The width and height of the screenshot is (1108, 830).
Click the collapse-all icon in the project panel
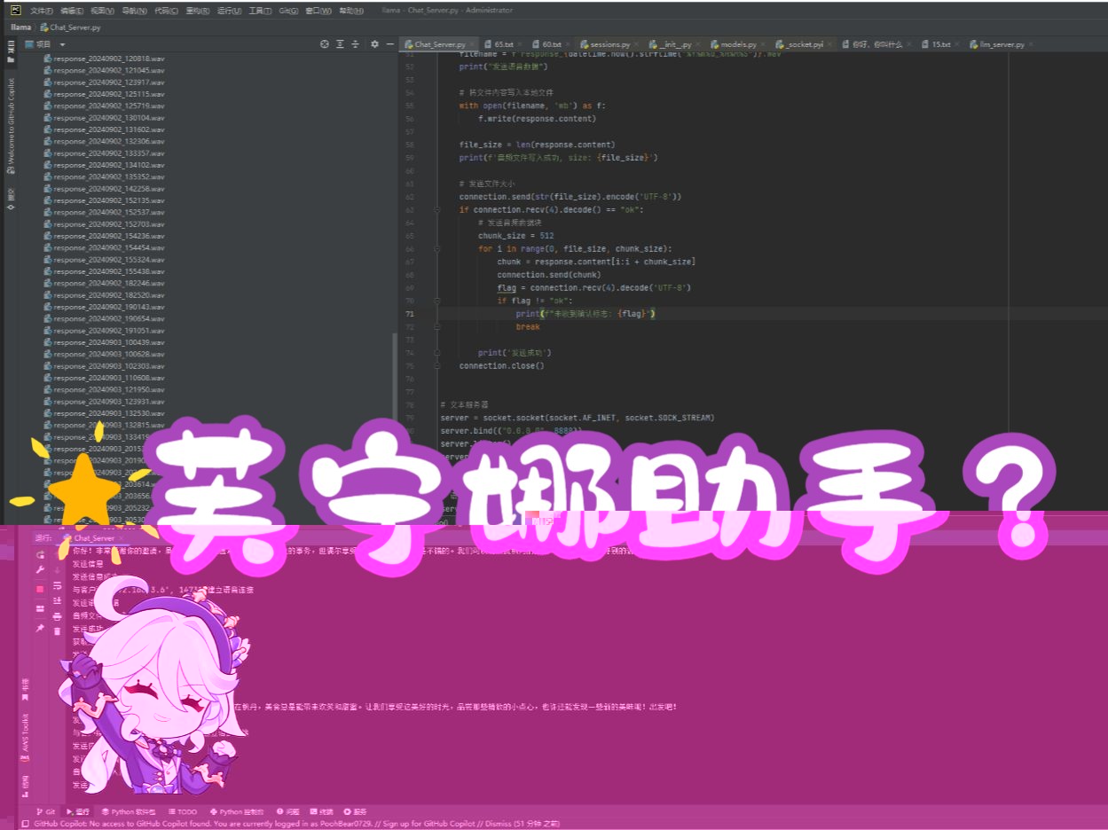[x=356, y=43]
